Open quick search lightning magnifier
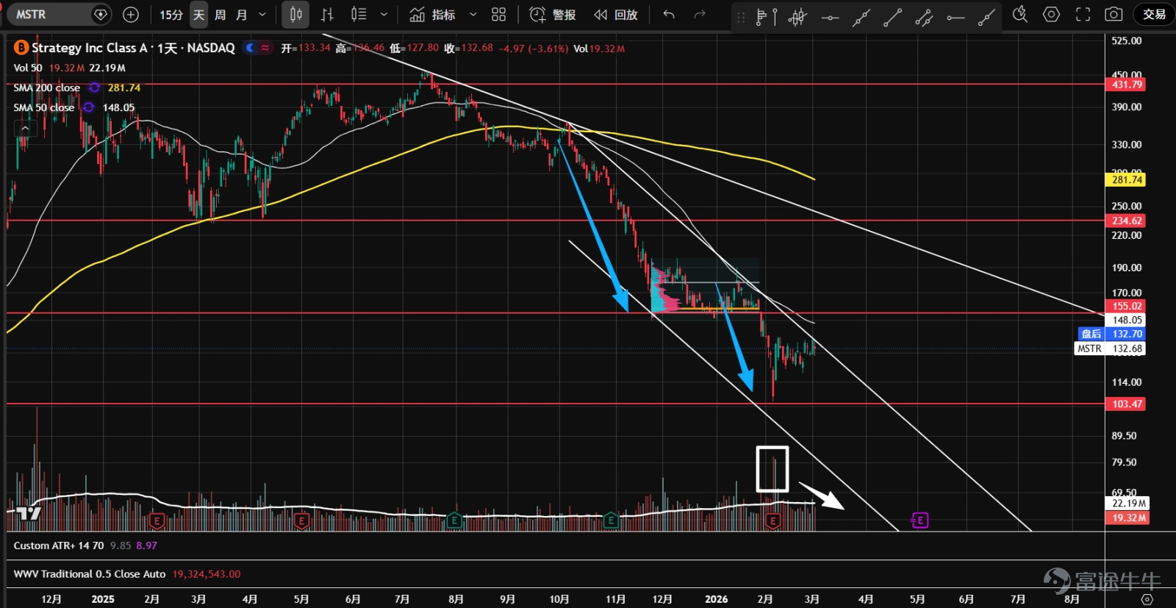The height and width of the screenshot is (608, 1176). click(1020, 15)
